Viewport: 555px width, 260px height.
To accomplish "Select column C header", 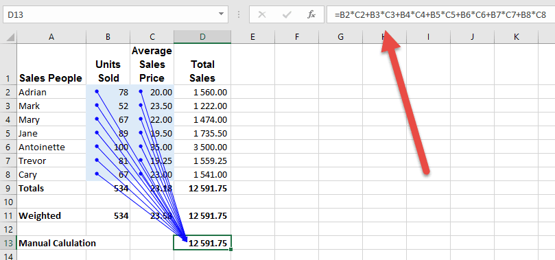I will pos(152,37).
